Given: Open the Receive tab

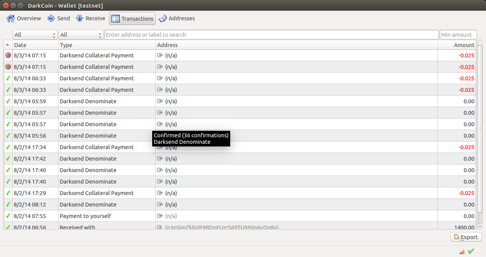Looking at the screenshot, I should tap(91, 18).
